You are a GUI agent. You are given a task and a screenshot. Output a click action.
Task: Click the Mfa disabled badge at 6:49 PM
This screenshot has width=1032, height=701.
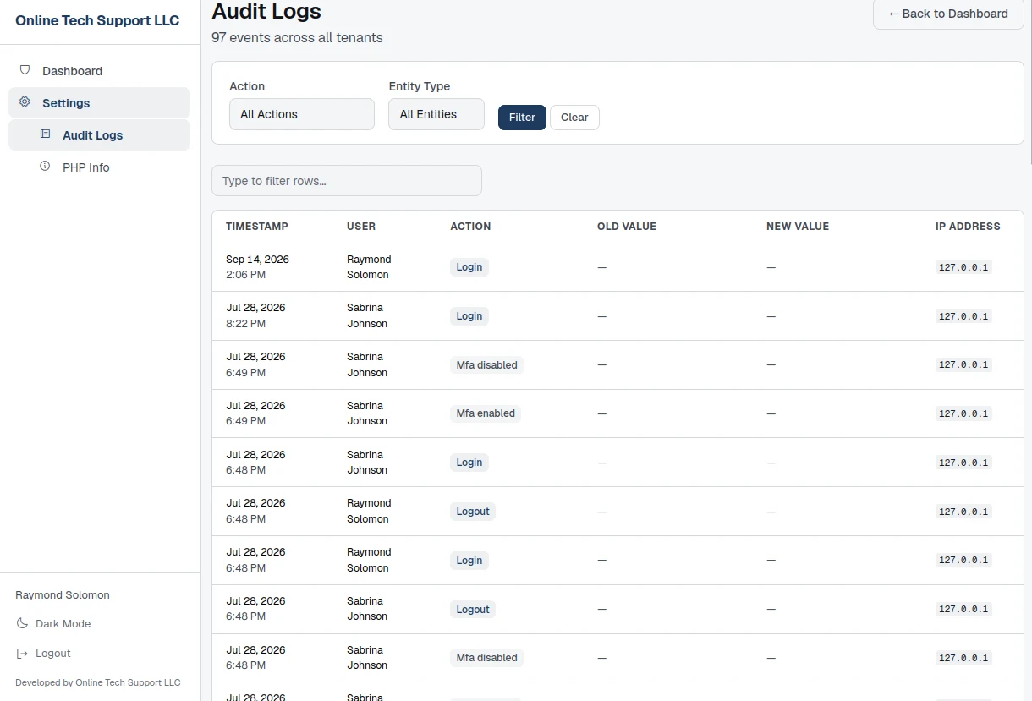point(486,365)
